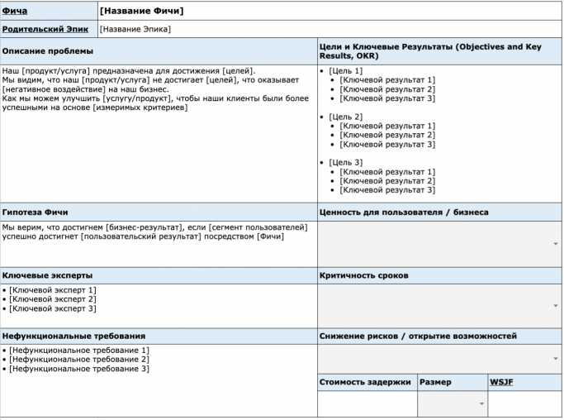The height and width of the screenshot is (420, 564).
Task: Open the Фича header link
Action: tap(15, 11)
